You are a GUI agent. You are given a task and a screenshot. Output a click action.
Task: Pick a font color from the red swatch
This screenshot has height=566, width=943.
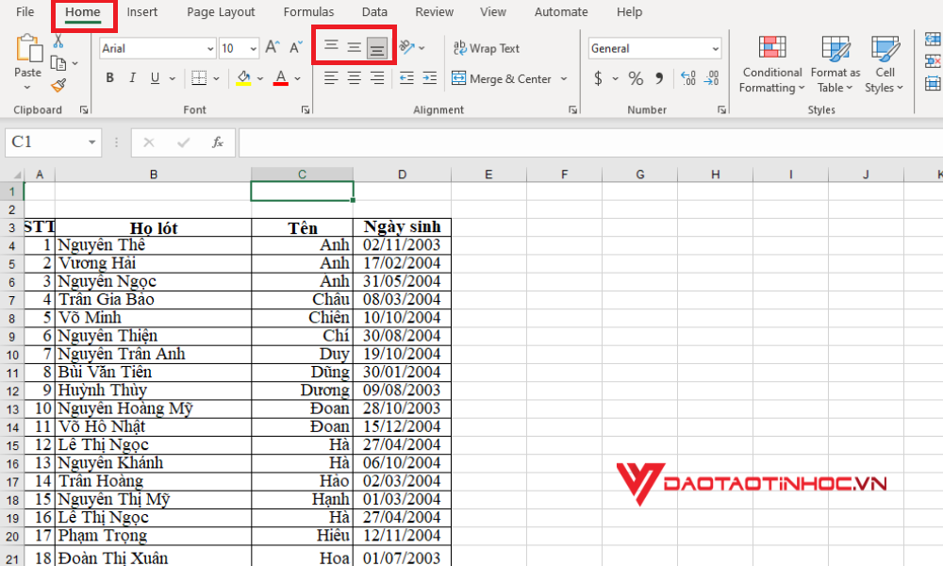pos(283,77)
